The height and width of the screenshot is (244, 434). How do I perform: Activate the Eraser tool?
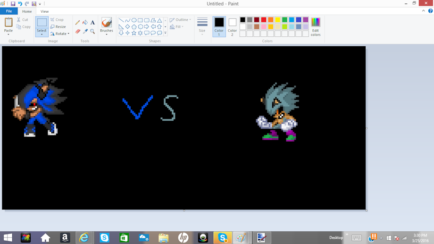78,32
